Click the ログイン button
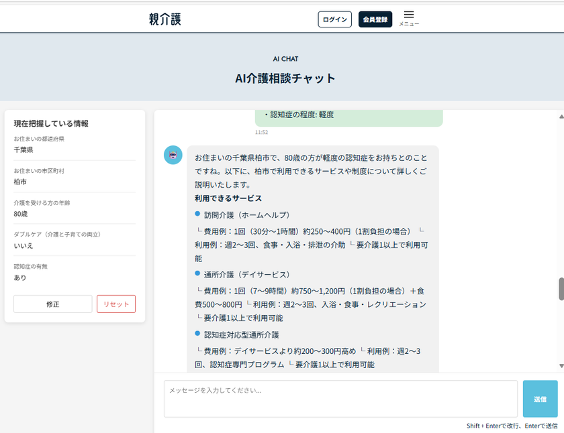The image size is (564, 433). (x=334, y=19)
